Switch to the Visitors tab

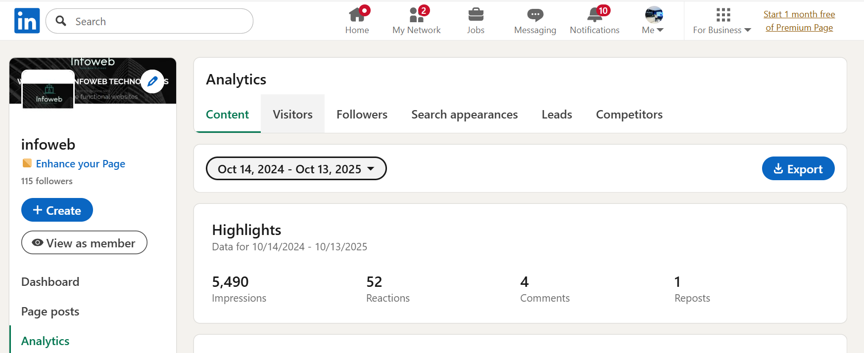pos(292,114)
